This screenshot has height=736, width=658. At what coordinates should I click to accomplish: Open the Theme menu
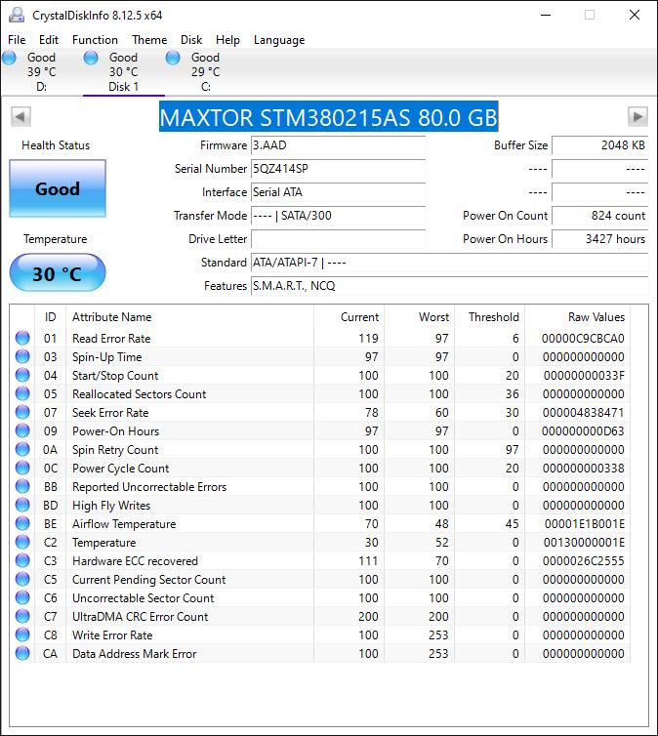point(149,40)
